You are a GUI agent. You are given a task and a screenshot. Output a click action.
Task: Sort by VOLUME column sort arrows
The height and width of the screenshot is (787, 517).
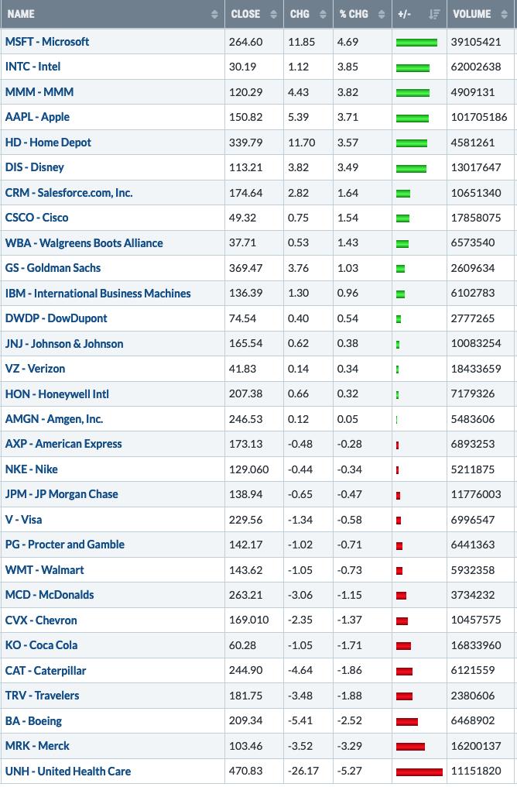point(505,14)
